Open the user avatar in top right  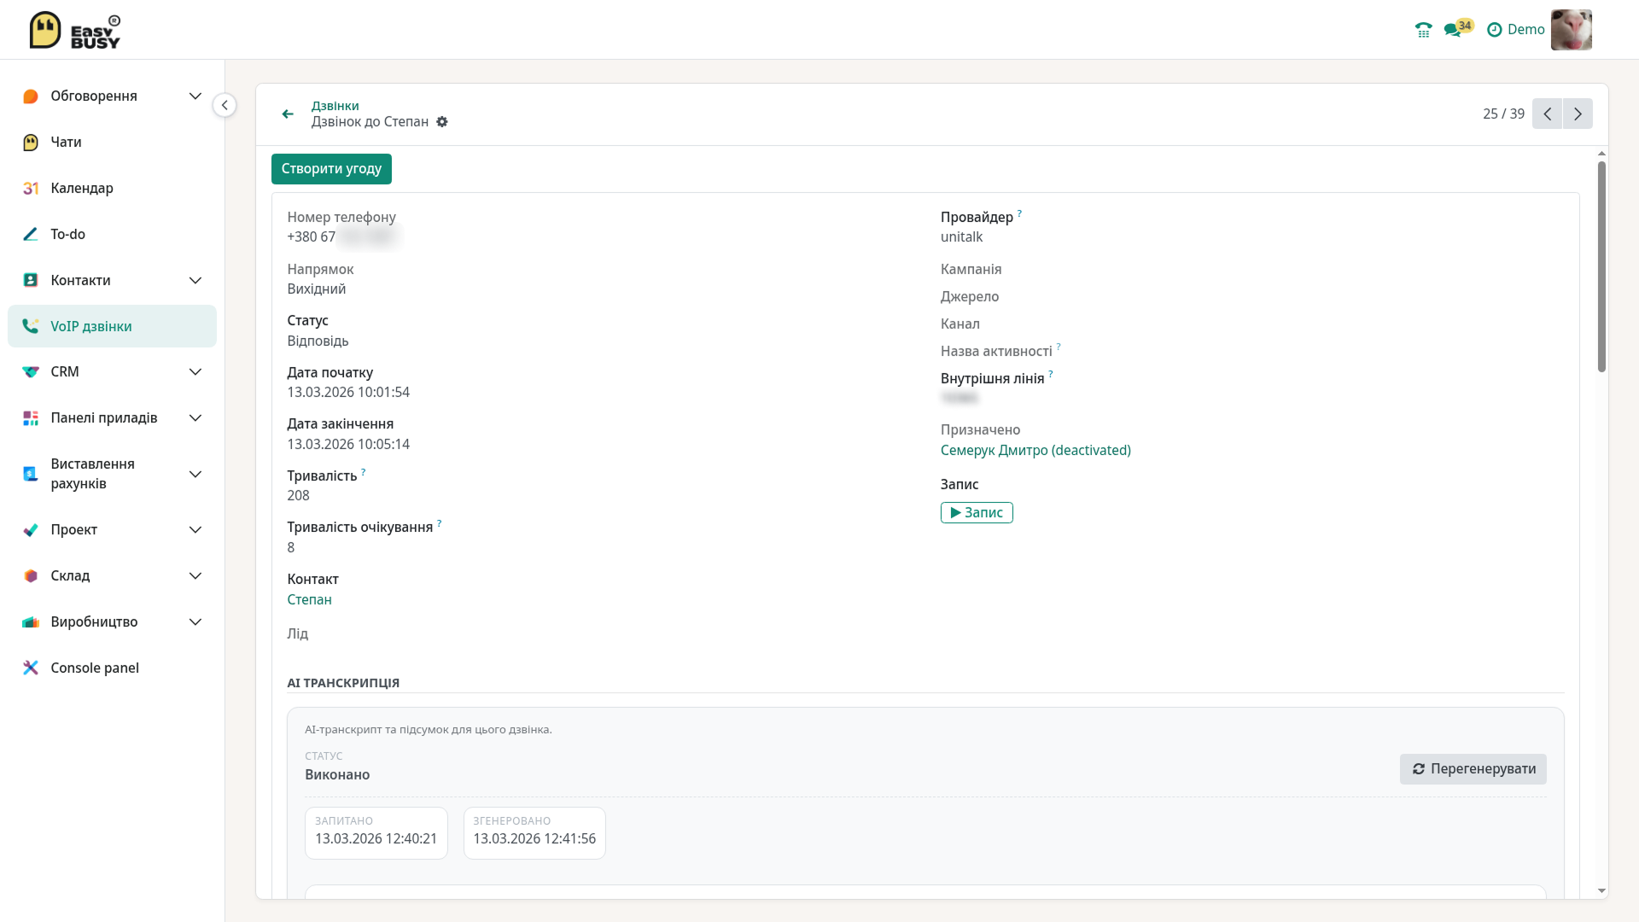tap(1571, 30)
